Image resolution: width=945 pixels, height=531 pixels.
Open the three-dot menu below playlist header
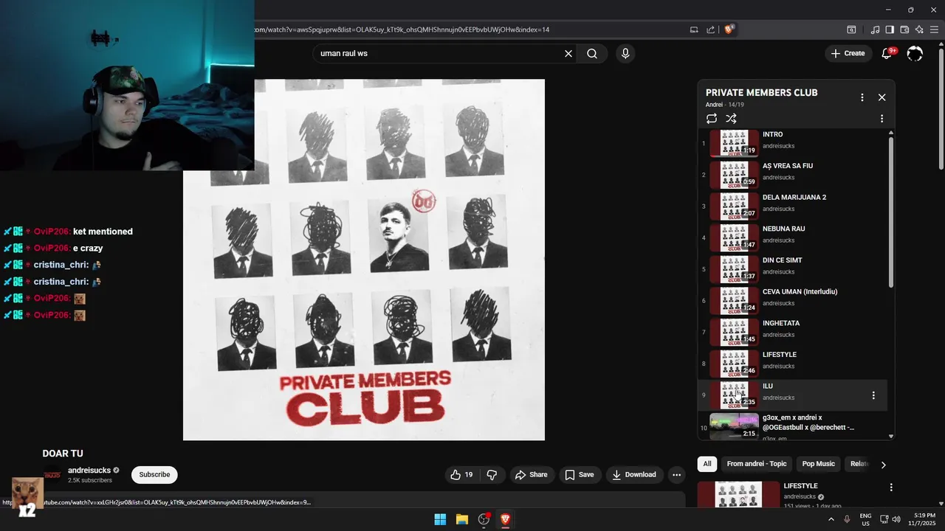(882, 119)
